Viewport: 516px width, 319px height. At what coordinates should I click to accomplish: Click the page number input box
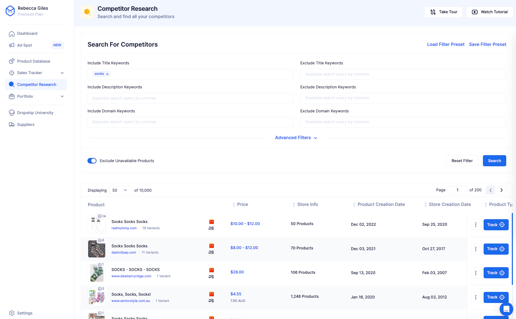click(457, 190)
